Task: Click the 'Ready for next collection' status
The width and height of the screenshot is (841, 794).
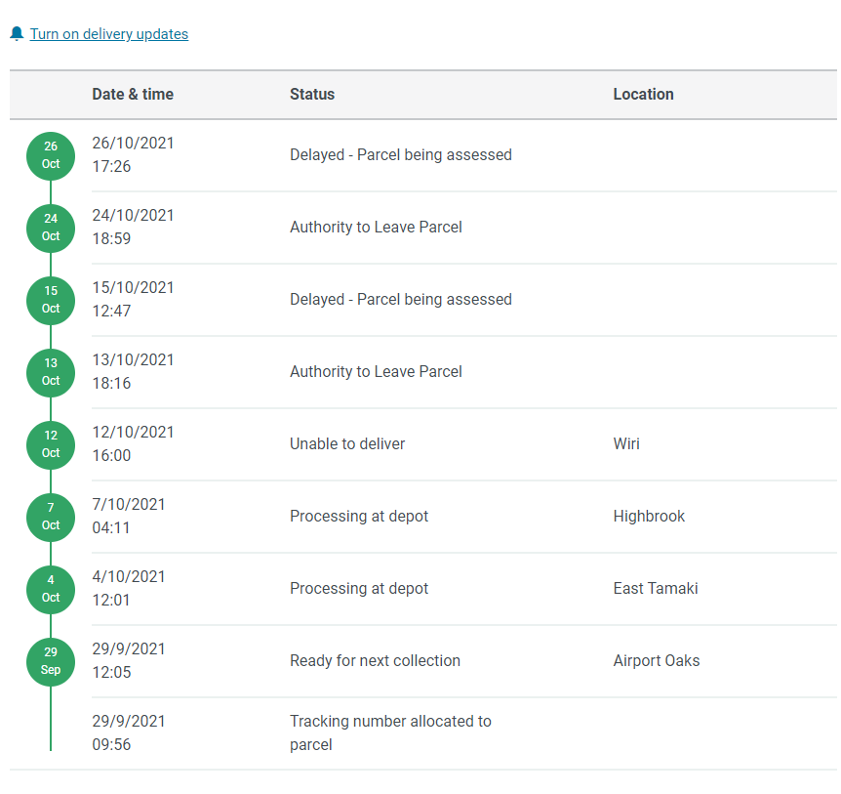Action: [x=375, y=661]
